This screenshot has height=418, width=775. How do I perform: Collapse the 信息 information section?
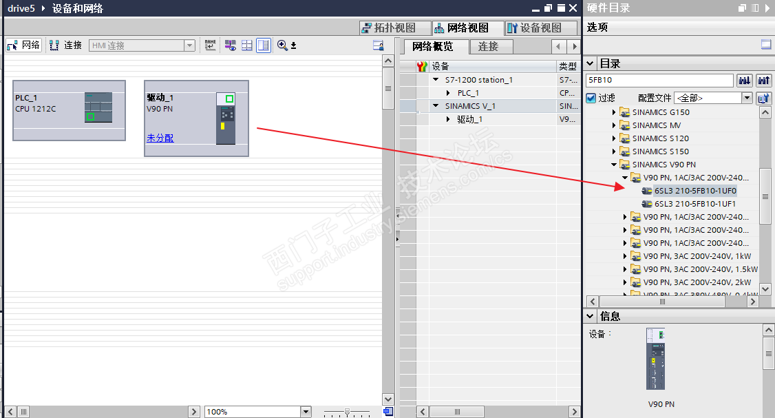(x=590, y=316)
